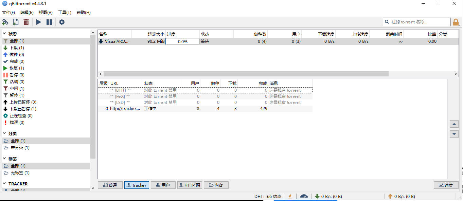Open the 文件(F) menu

point(8,12)
